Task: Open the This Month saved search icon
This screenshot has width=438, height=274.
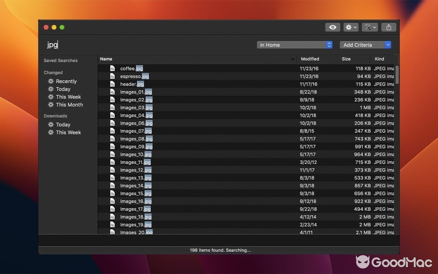Action: (x=51, y=105)
